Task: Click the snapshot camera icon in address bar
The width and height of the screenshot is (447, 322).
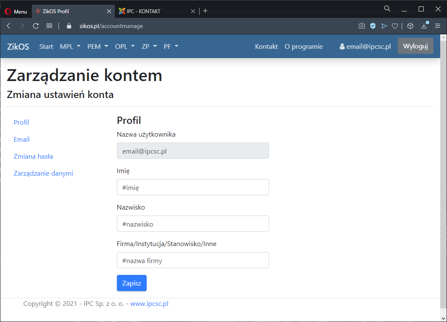Action: 361,26
